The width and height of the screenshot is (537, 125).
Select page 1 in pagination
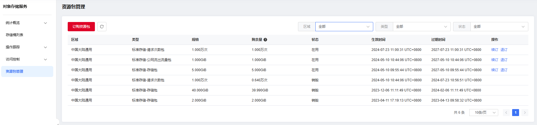pos(515,113)
